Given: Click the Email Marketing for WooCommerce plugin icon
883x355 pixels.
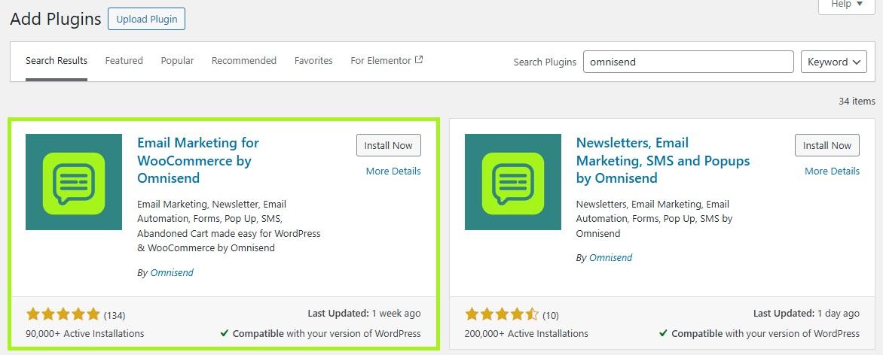Looking at the screenshot, I should click(74, 182).
